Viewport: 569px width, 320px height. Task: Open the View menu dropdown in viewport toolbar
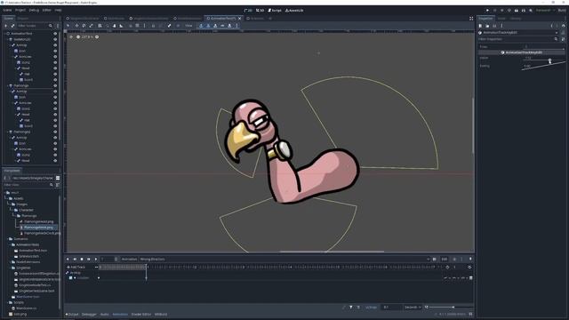188,26
